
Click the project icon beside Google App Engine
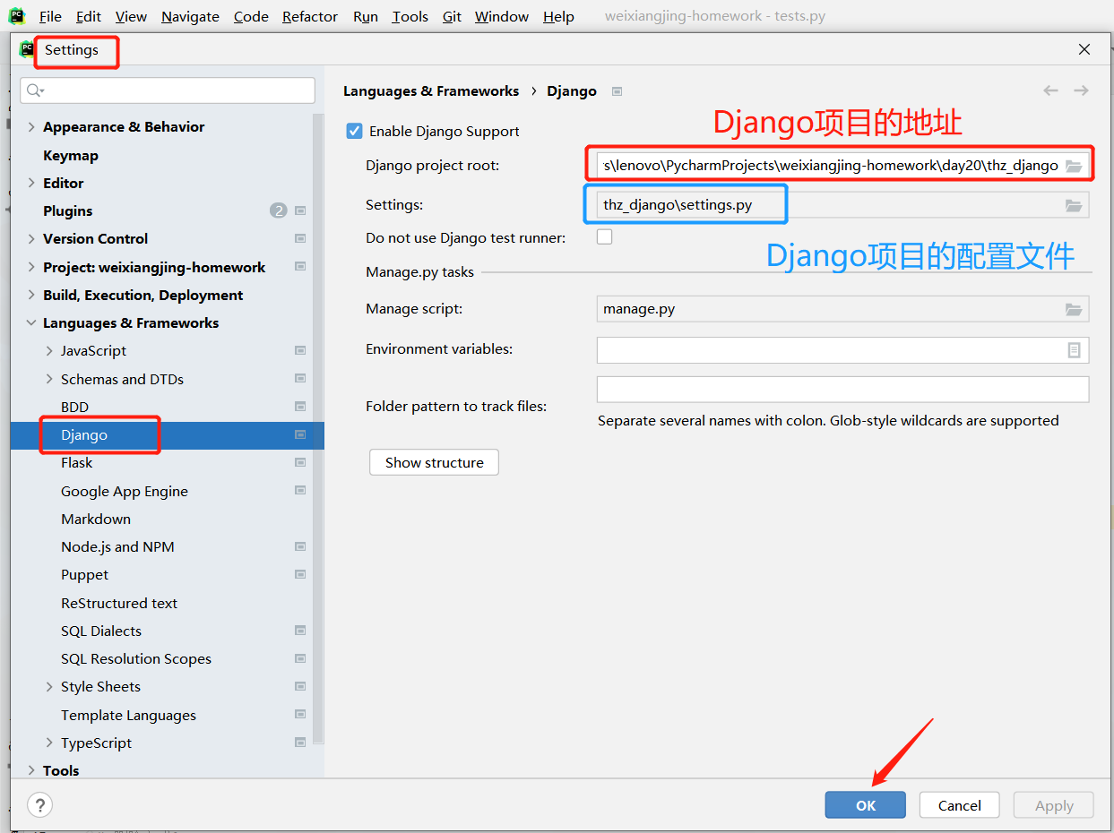pos(300,491)
